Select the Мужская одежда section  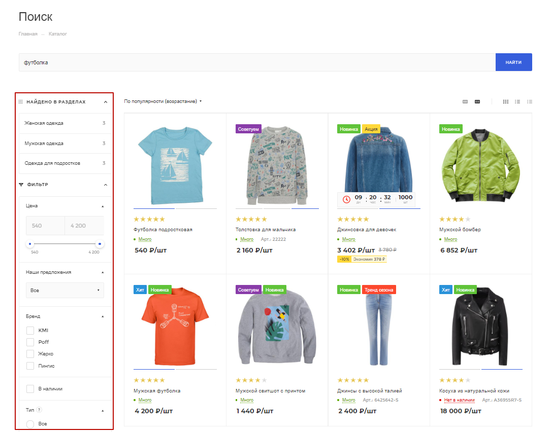(65, 143)
